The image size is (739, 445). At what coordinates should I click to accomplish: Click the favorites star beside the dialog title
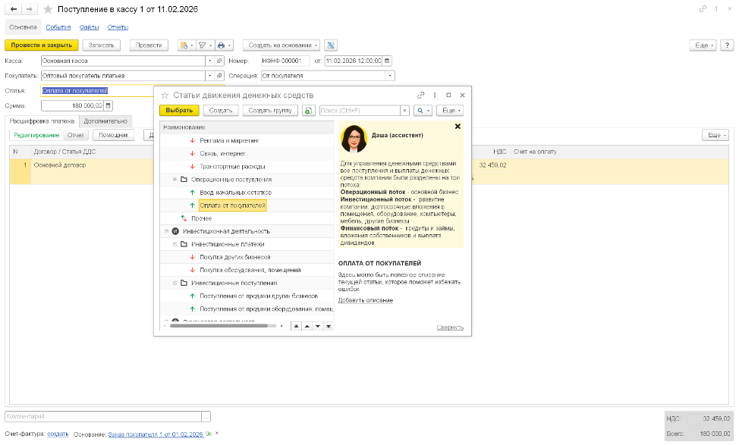pyautogui.click(x=164, y=96)
